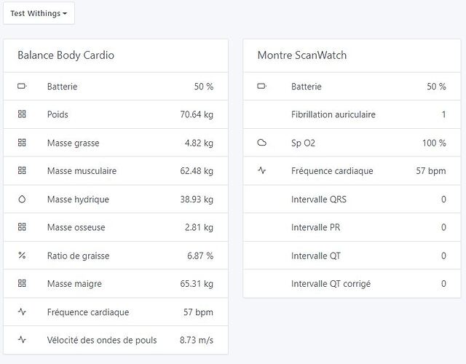Click the Masse maigre row label
The width and height of the screenshot is (466, 364).
(x=74, y=284)
